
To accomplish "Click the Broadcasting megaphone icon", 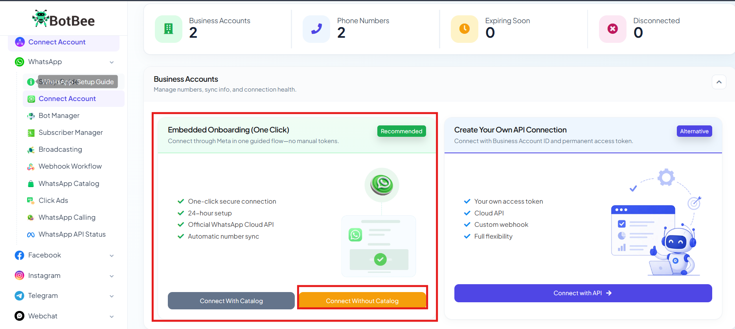I will coord(31,150).
